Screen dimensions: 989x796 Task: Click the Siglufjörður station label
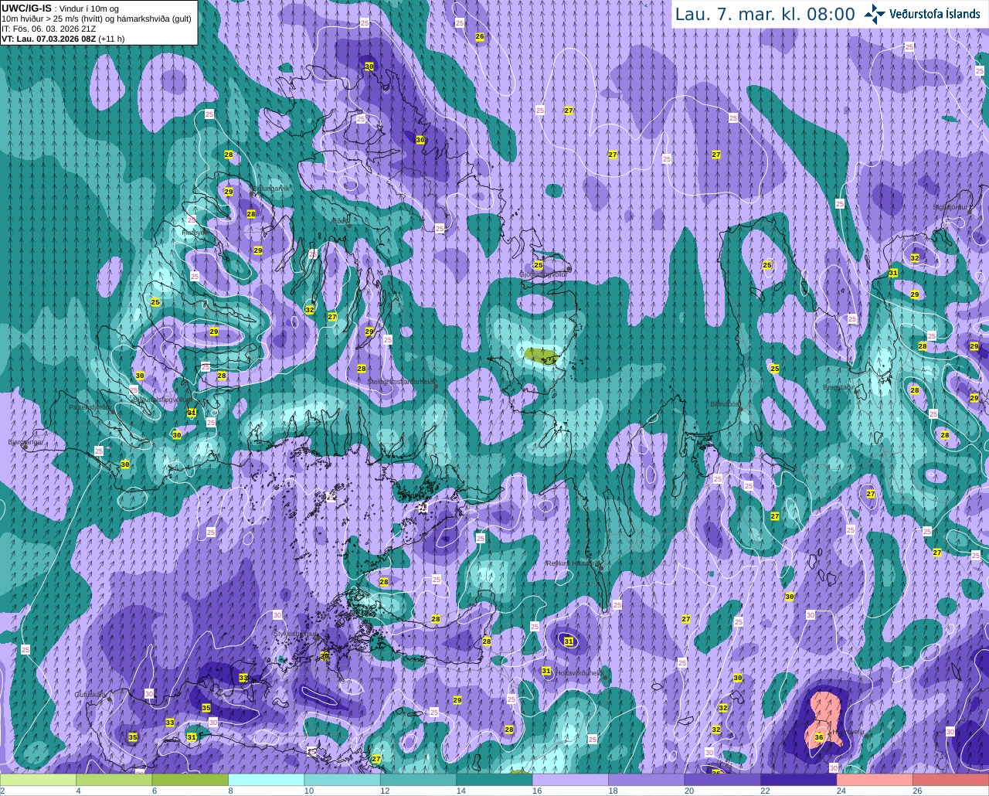[x=950, y=207]
